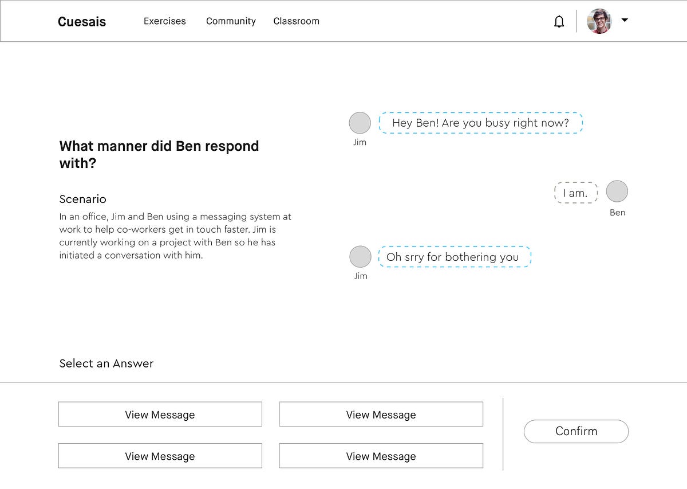Click the "What manner did Ben respond with?" question
Image resolution: width=687 pixels, height=489 pixels.
159,154
